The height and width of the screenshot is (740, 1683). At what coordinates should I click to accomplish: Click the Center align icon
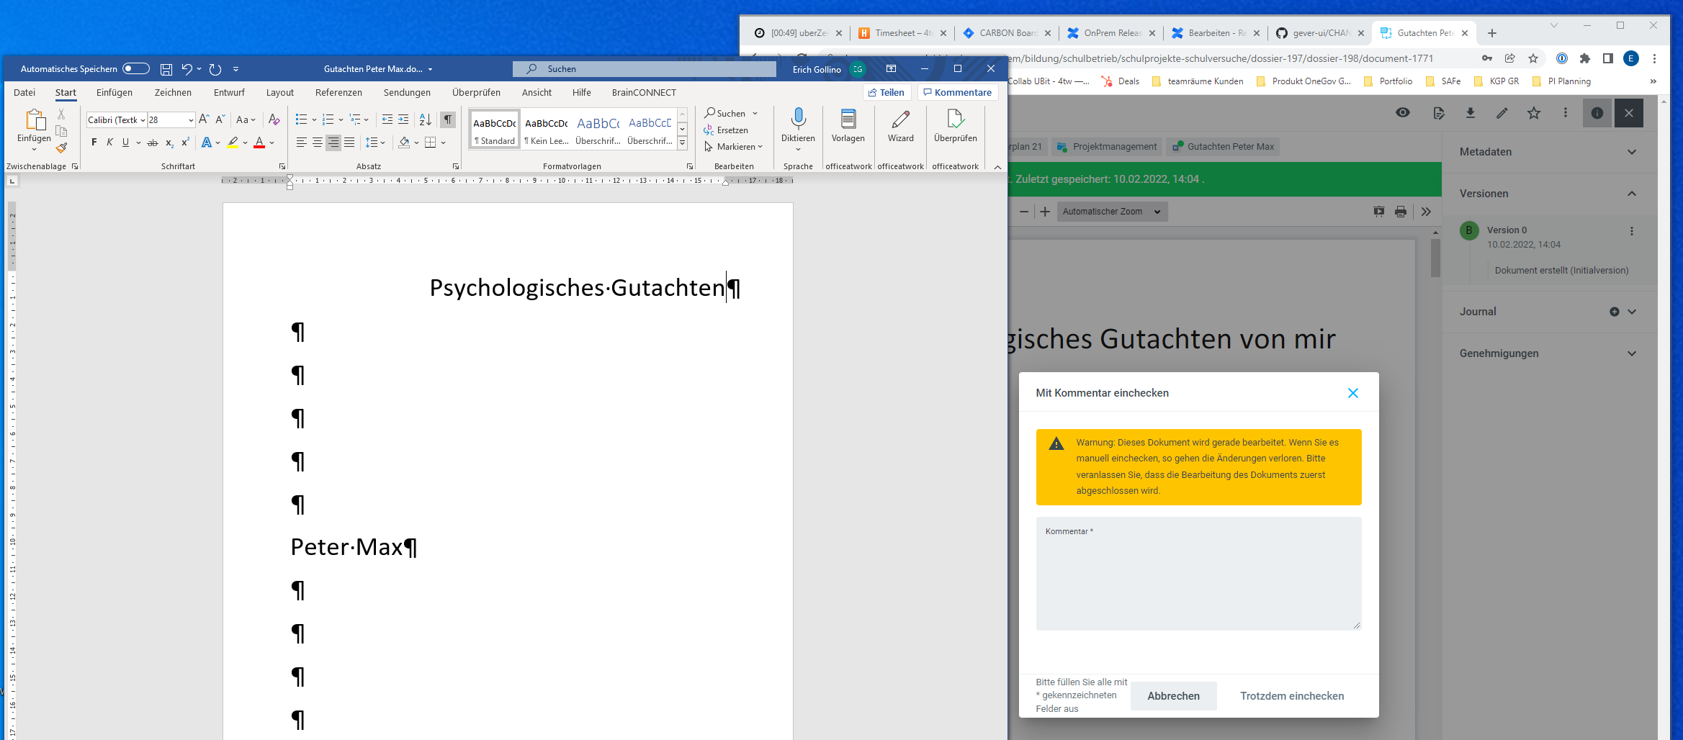(x=318, y=143)
